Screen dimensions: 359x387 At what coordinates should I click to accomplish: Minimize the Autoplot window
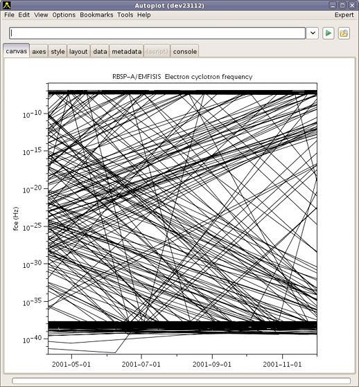[x=333, y=5]
